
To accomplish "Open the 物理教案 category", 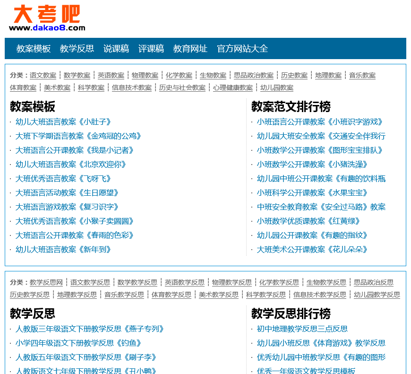I will 145,75.
